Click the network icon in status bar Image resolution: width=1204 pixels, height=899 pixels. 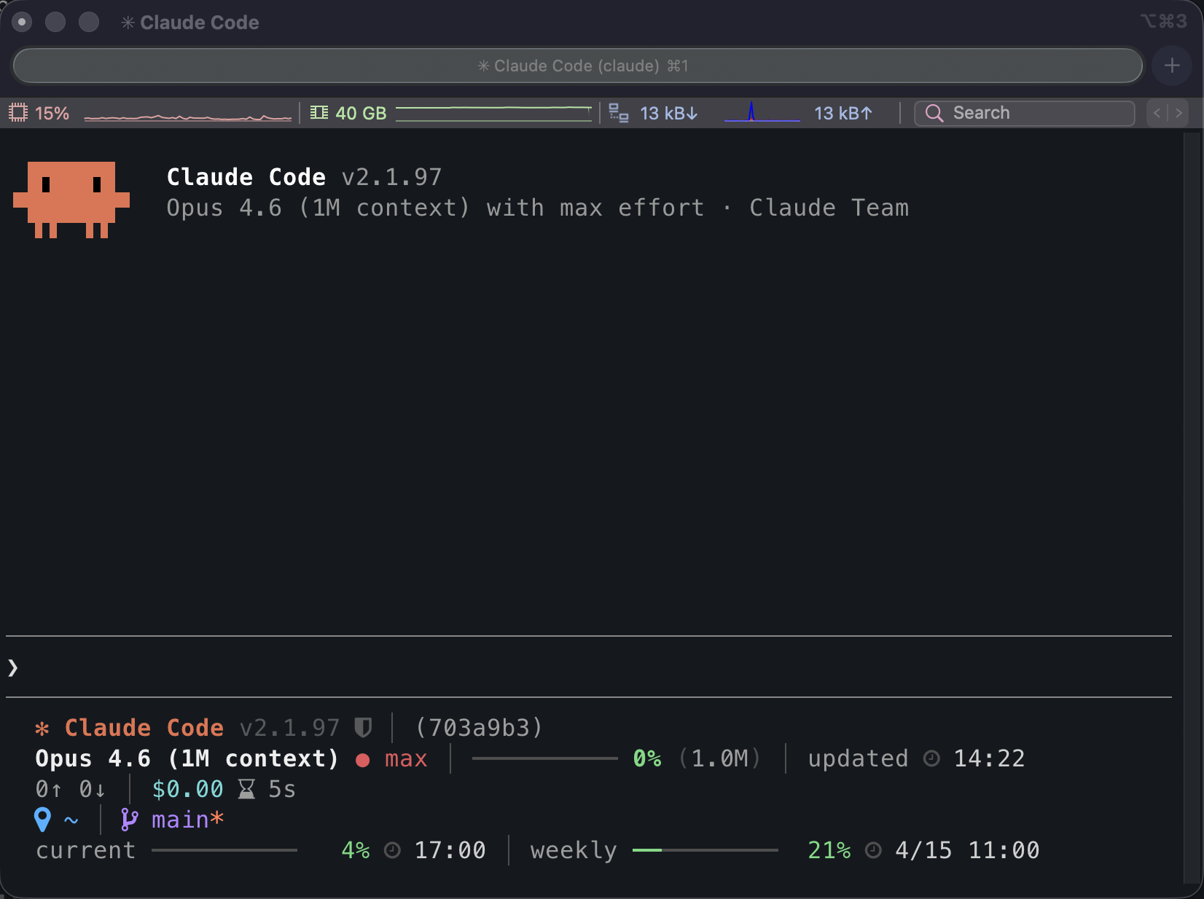coord(619,113)
